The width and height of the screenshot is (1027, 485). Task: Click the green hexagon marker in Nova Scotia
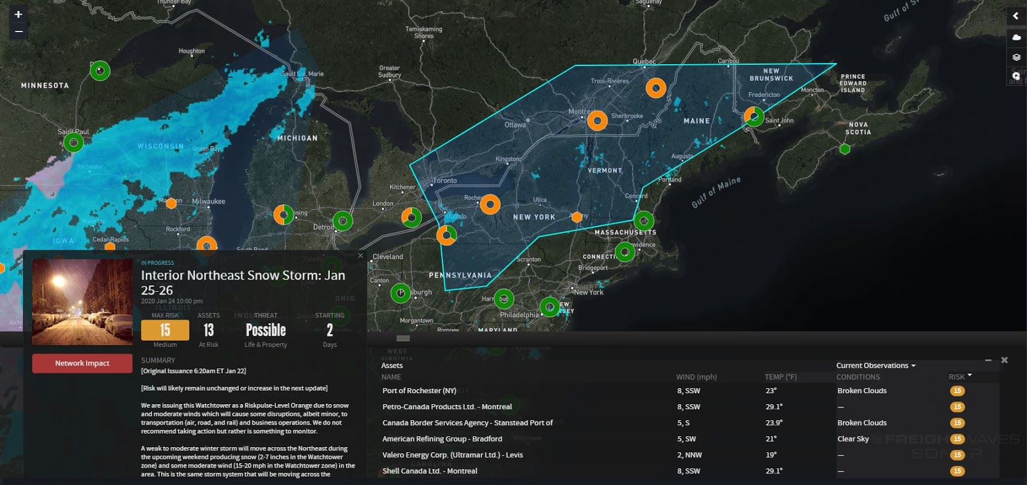point(845,149)
